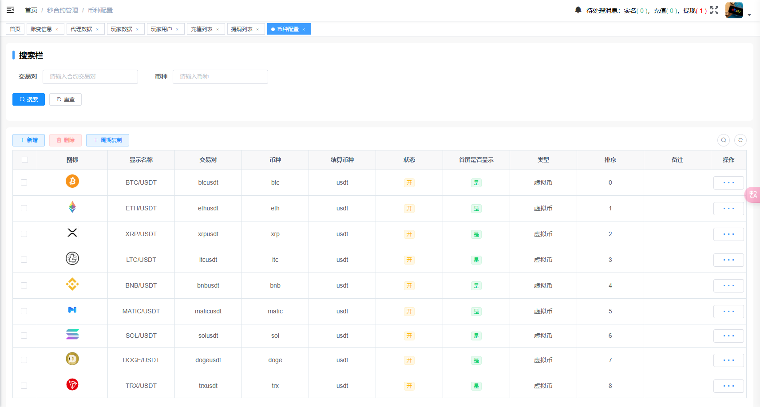
Task: Click the round search icon above the table
Action: tap(724, 140)
